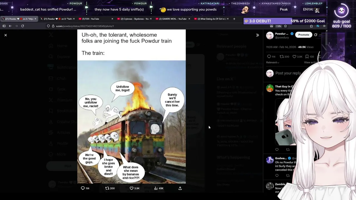
Task: Reload the page with refresh icon
Action: tap(23, 26)
